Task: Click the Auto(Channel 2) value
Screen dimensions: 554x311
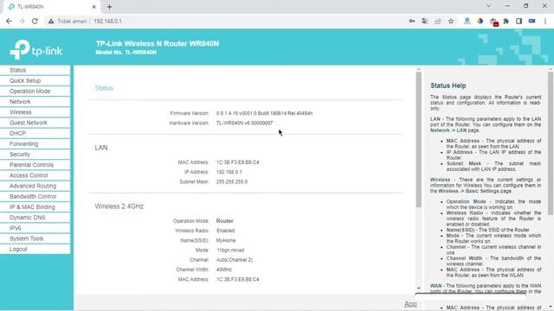Action: point(235,260)
